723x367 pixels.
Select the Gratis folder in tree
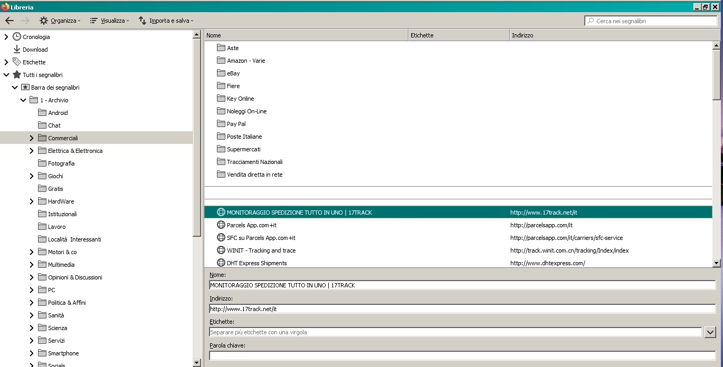96,189
